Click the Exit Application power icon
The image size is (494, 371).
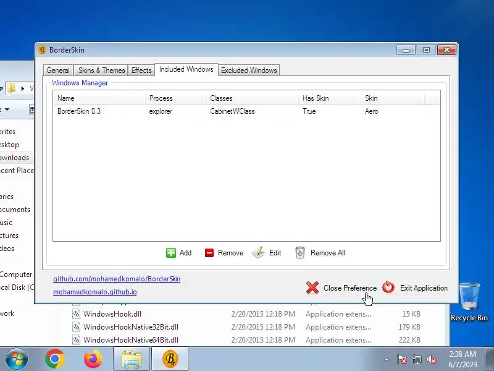tap(388, 288)
